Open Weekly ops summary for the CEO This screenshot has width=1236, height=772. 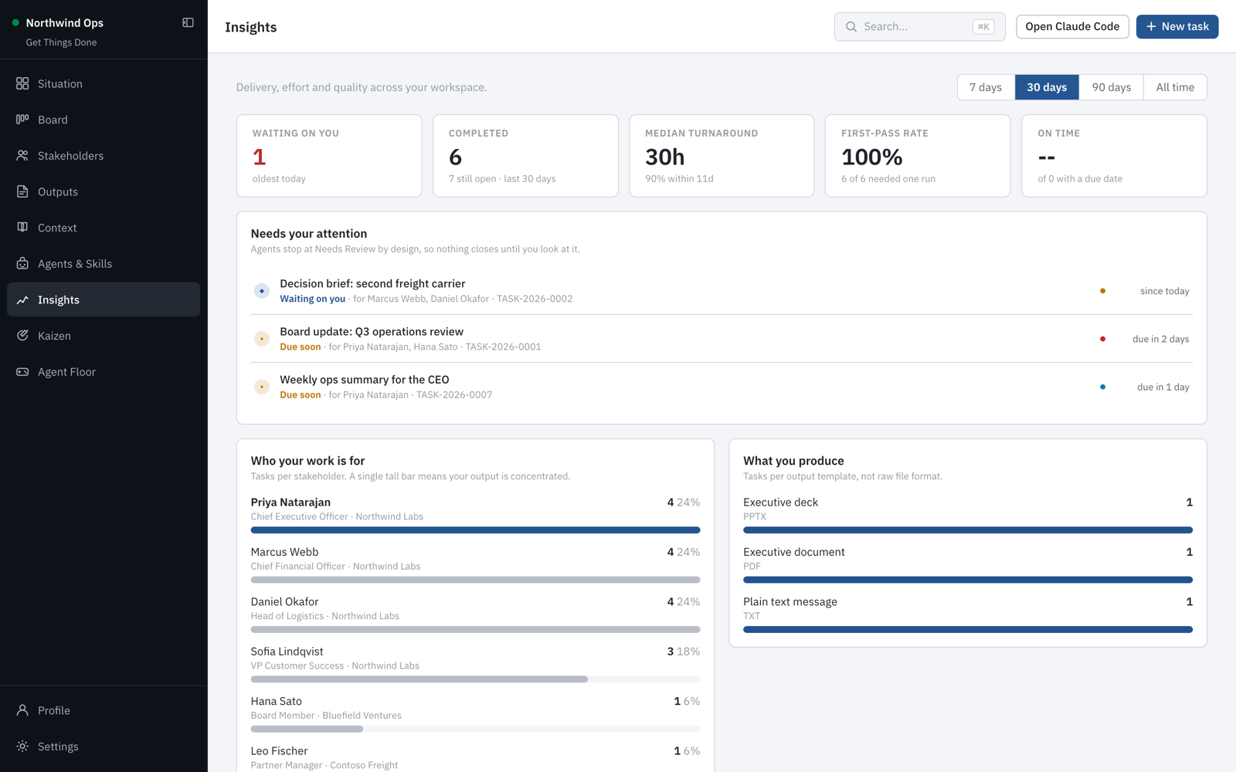(365, 379)
